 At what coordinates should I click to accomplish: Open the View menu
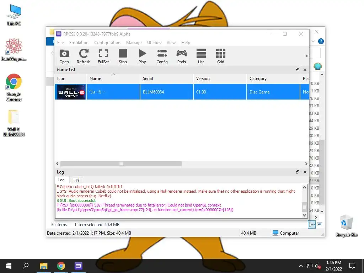tap(171, 43)
